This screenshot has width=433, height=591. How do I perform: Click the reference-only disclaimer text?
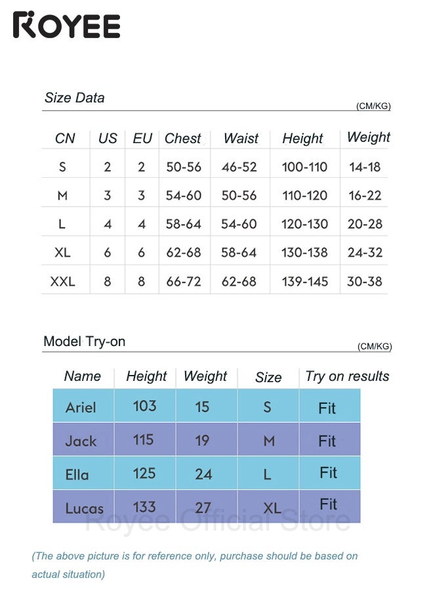[x=195, y=565]
